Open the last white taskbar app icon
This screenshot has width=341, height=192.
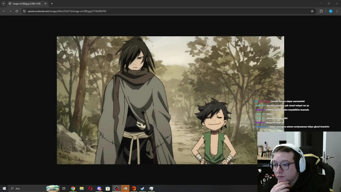pyautogui.click(x=151, y=189)
